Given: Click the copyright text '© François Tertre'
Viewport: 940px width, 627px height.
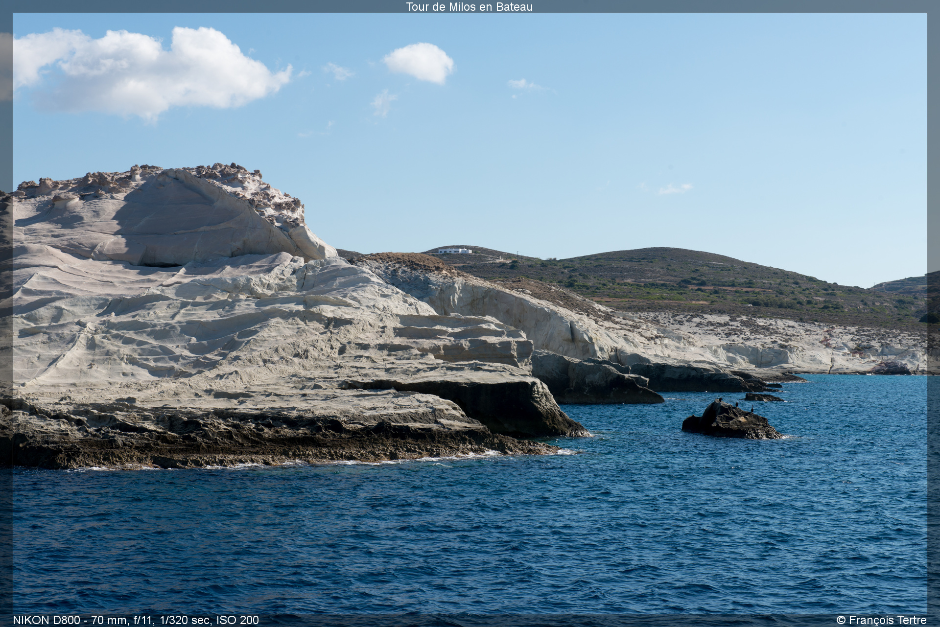Looking at the screenshot, I should coord(881,620).
